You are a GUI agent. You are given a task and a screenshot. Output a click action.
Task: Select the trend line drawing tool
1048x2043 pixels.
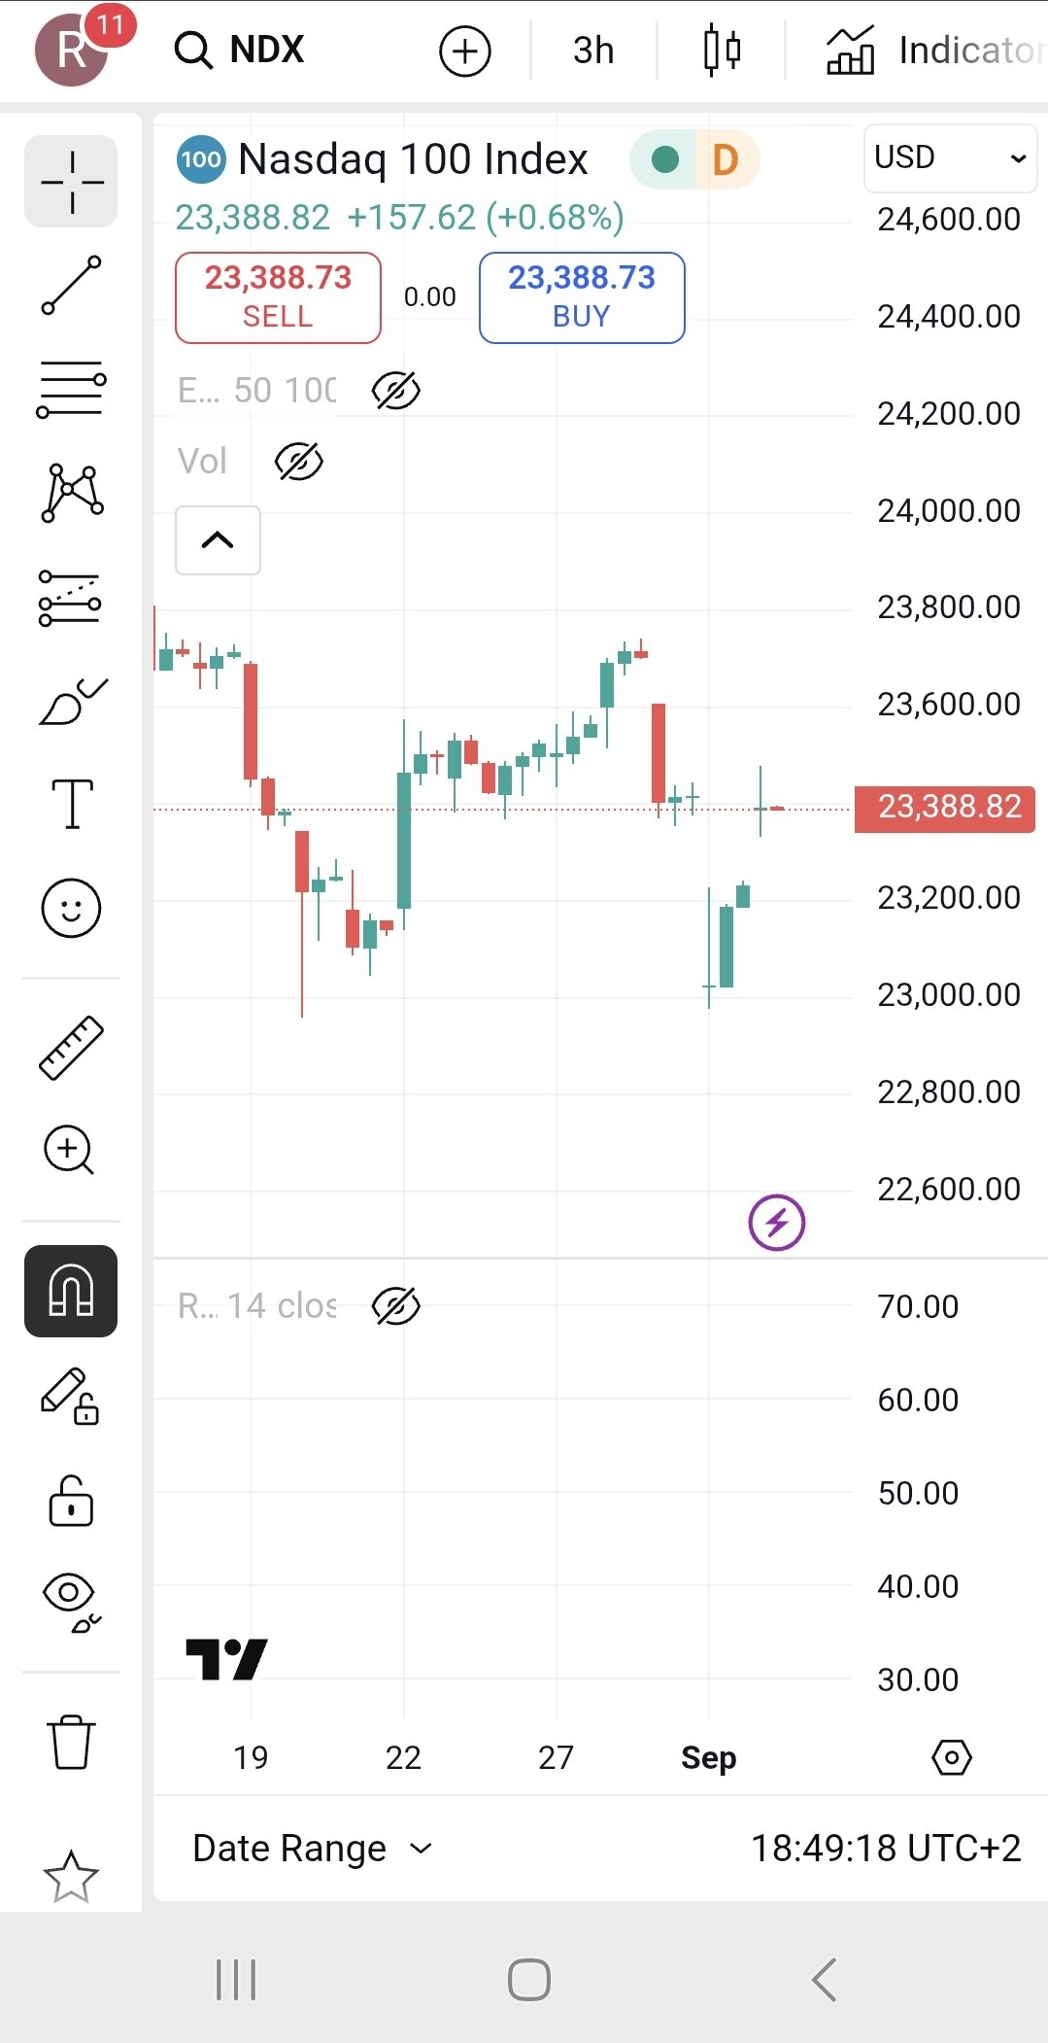click(71, 286)
